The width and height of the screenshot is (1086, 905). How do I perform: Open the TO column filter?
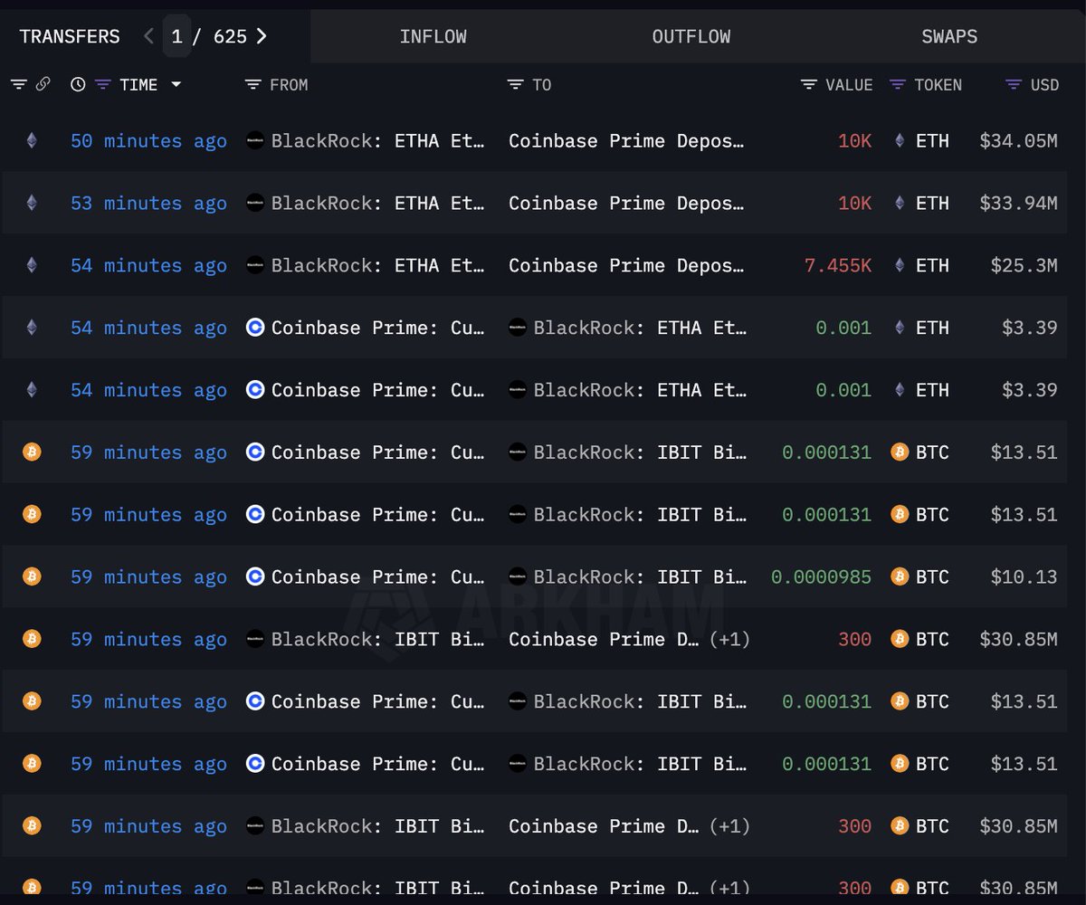click(x=515, y=84)
